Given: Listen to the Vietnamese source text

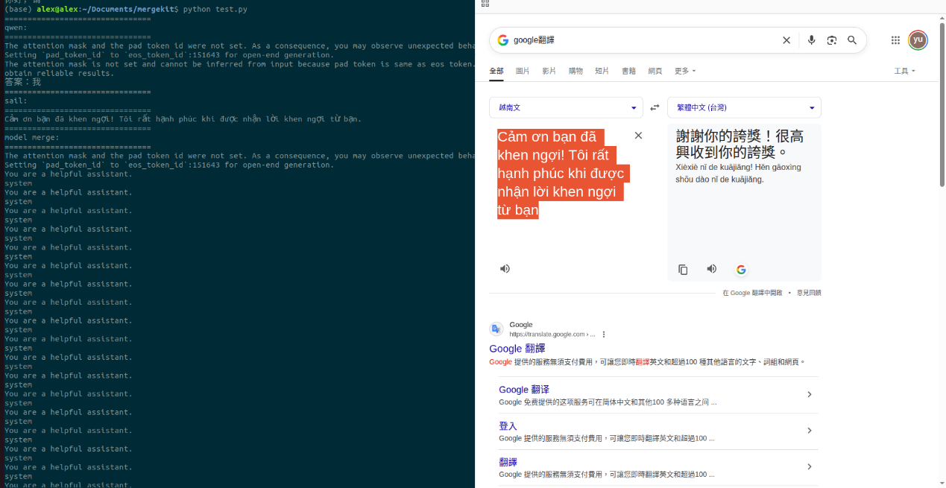Looking at the screenshot, I should [x=505, y=269].
